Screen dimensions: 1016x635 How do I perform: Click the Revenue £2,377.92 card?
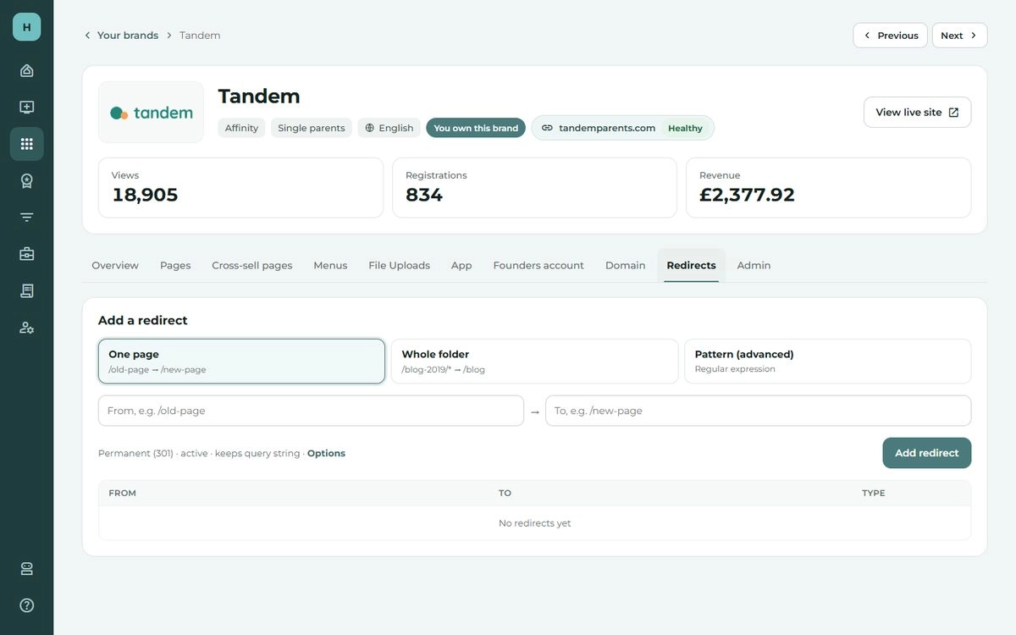(828, 187)
